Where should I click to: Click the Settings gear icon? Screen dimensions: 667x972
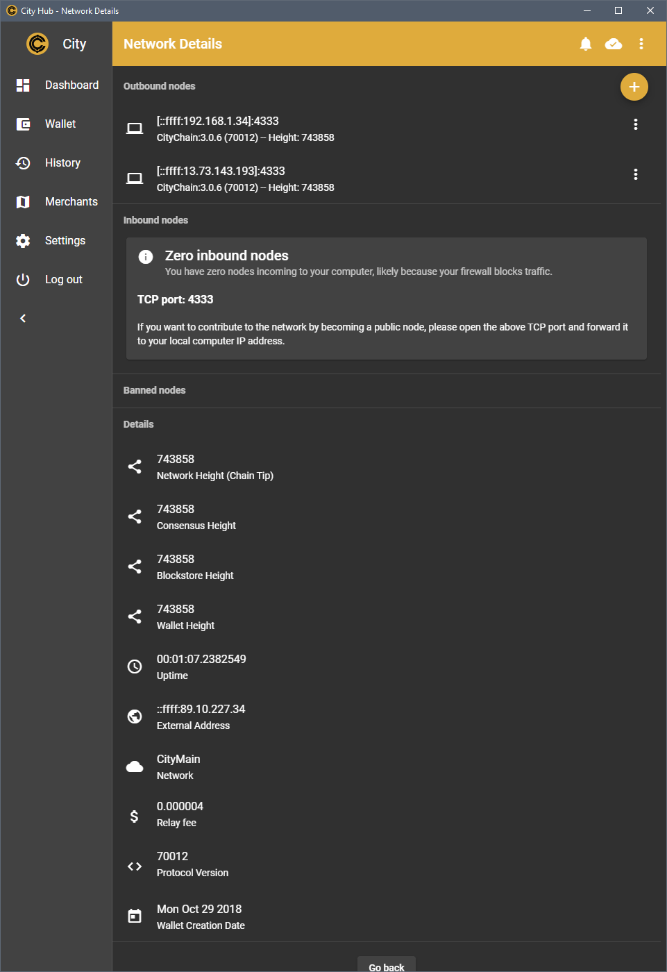(x=23, y=240)
